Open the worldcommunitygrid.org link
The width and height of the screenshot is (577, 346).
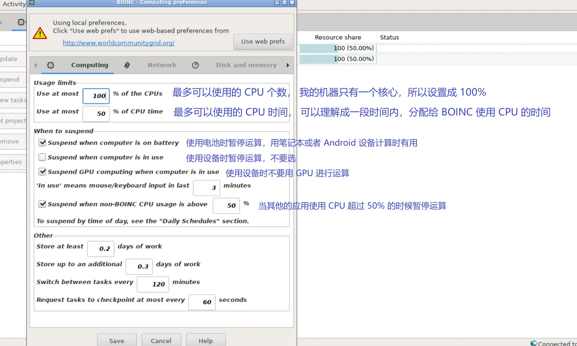click(x=118, y=43)
